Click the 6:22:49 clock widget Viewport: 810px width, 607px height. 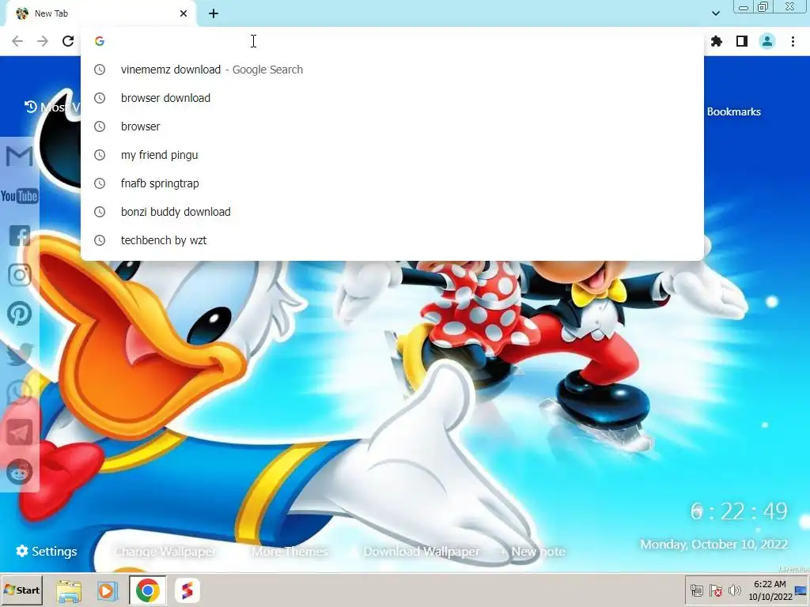[739, 511]
